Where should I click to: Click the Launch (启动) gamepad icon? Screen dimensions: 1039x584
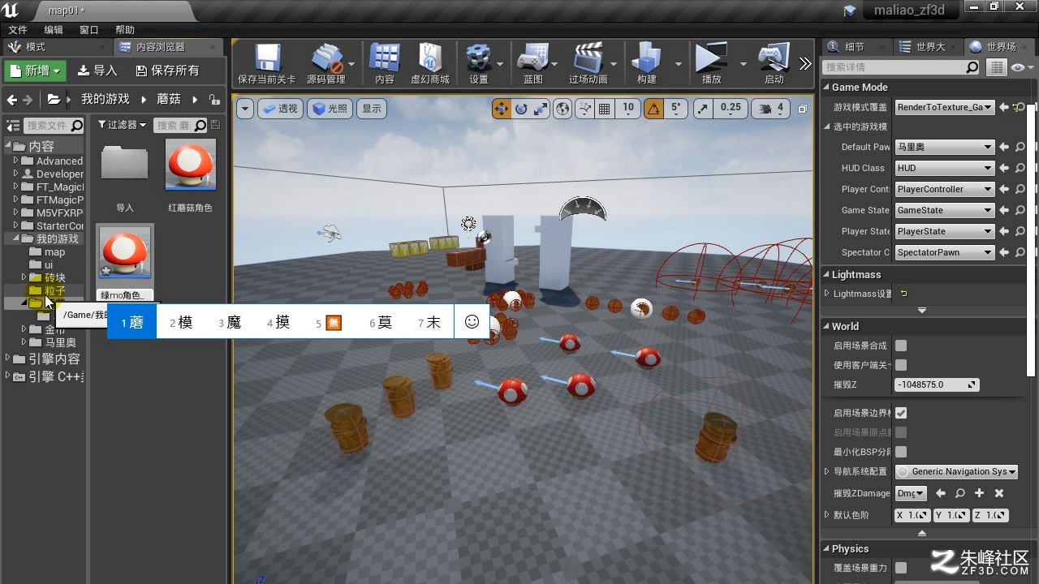(774, 64)
